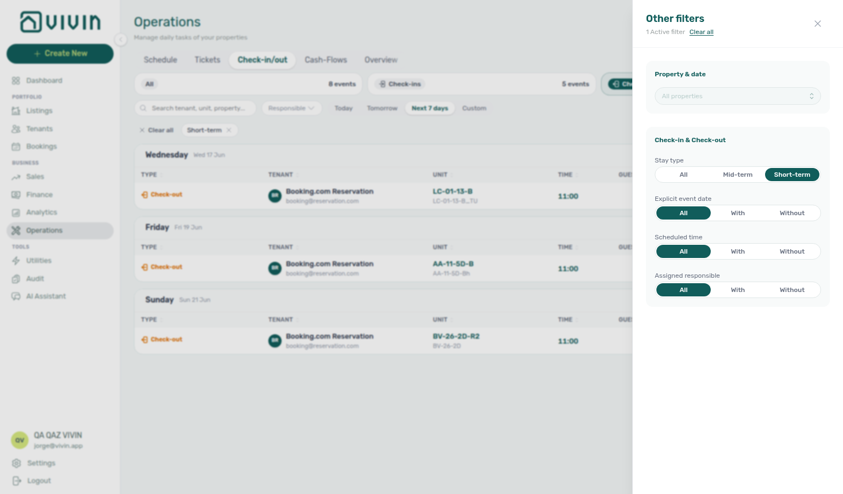Open Audit icon in sidebar
The width and height of the screenshot is (843, 494).
click(16, 279)
